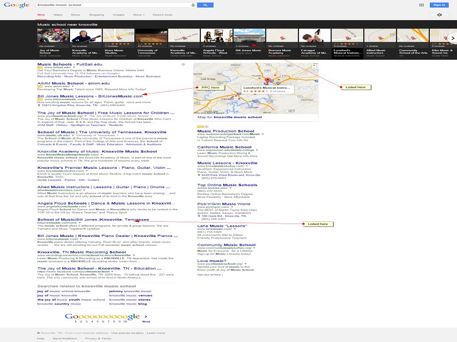Open Bill Jones Music Lessons ad link
The image size is (457, 342).
click(90, 96)
